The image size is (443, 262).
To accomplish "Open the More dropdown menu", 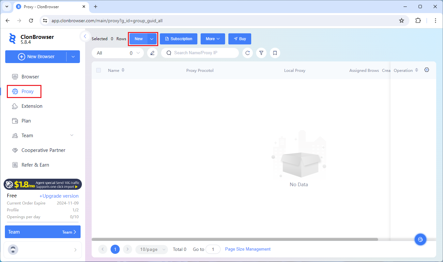I will [x=213, y=39].
